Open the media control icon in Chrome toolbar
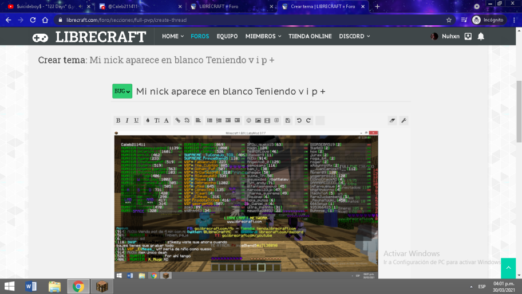522x294 pixels. (464, 20)
